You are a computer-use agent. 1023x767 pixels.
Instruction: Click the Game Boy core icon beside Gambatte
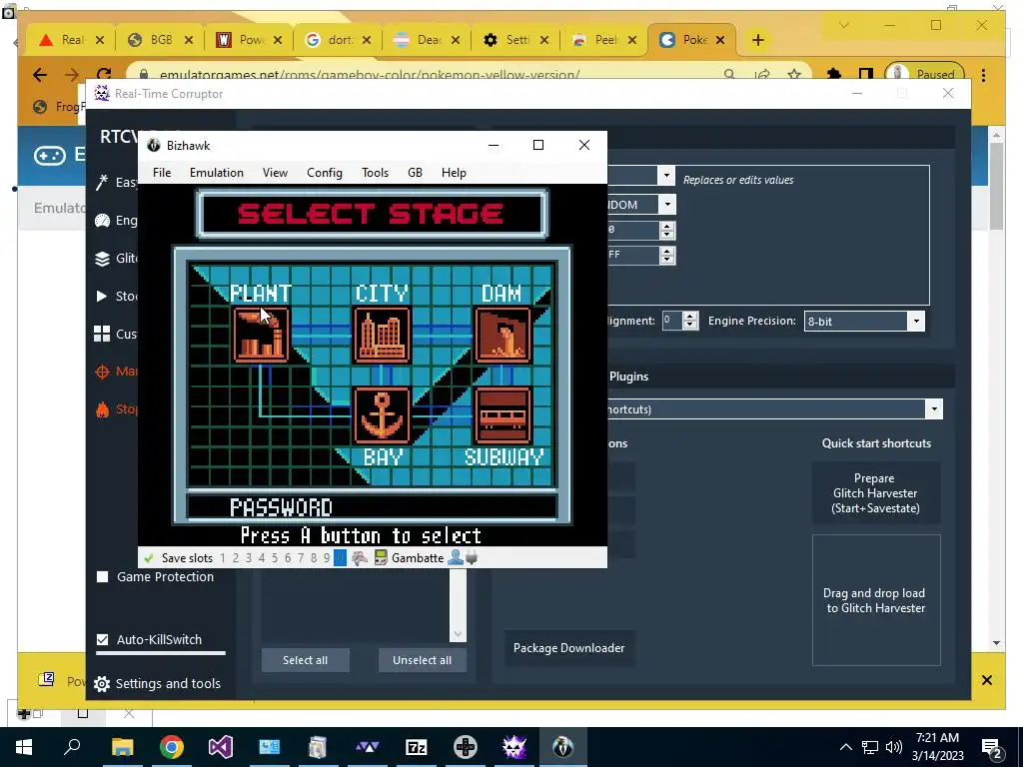coord(381,557)
